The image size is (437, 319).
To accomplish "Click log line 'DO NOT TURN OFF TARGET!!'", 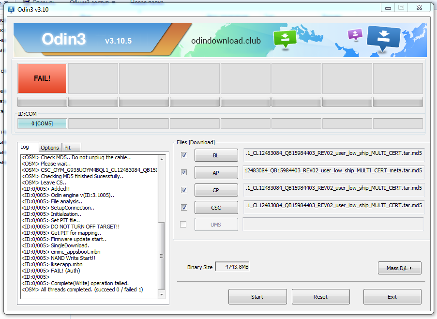I will coord(85,227).
